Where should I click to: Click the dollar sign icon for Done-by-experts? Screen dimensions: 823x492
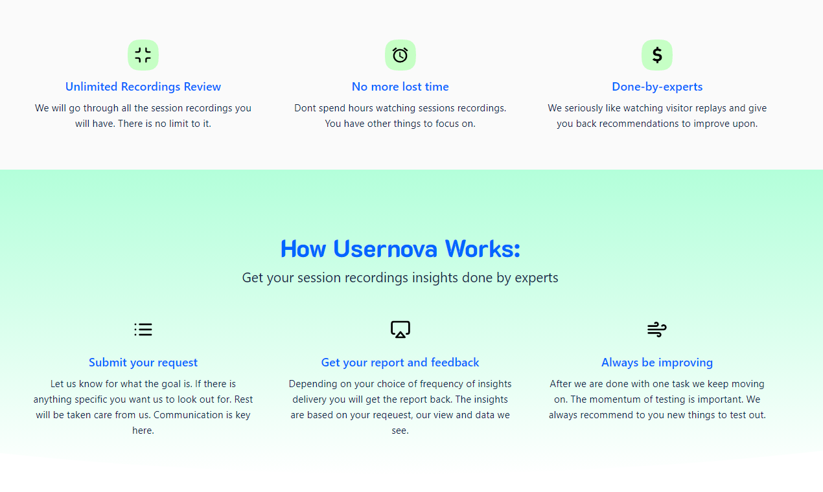coord(656,55)
